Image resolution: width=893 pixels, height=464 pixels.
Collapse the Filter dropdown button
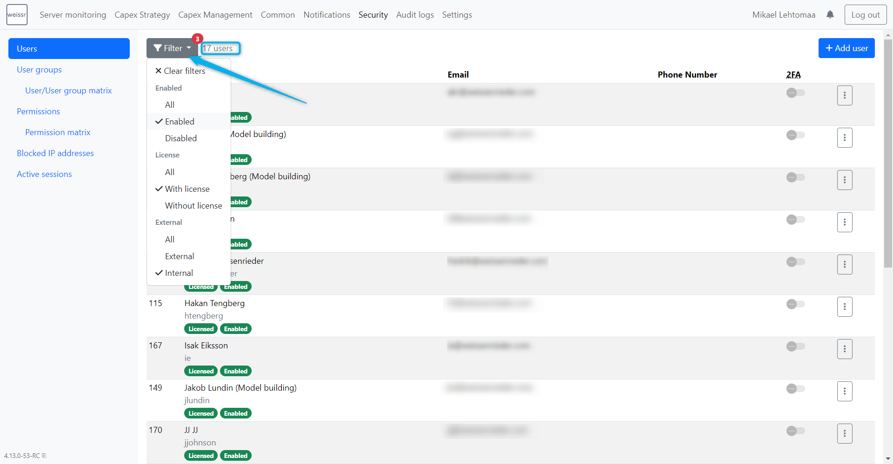click(172, 48)
